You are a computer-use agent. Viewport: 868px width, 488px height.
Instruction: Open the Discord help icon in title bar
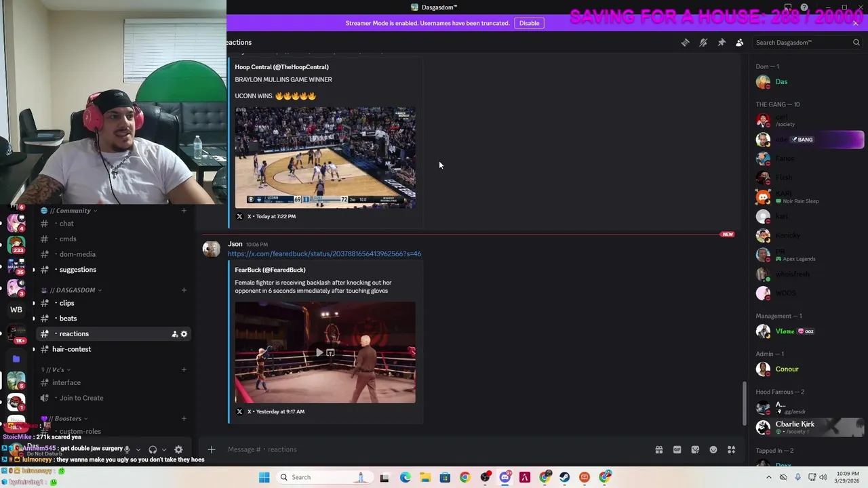tap(804, 7)
